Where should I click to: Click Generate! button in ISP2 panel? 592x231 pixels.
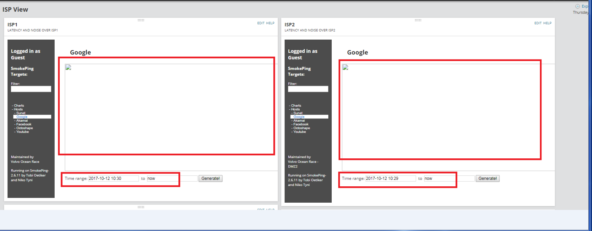pos(488,178)
